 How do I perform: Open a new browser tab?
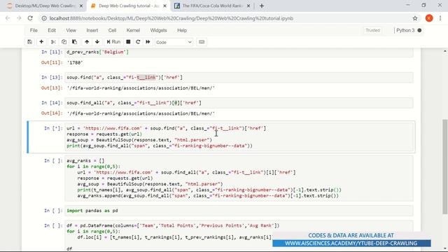pyautogui.click(x=262, y=6)
